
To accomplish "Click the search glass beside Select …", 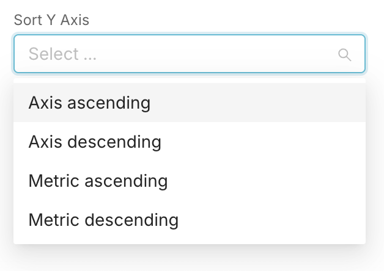I will coord(345,55).
